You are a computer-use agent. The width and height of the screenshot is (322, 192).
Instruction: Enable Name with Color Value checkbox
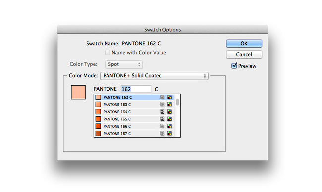[x=107, y=53]
